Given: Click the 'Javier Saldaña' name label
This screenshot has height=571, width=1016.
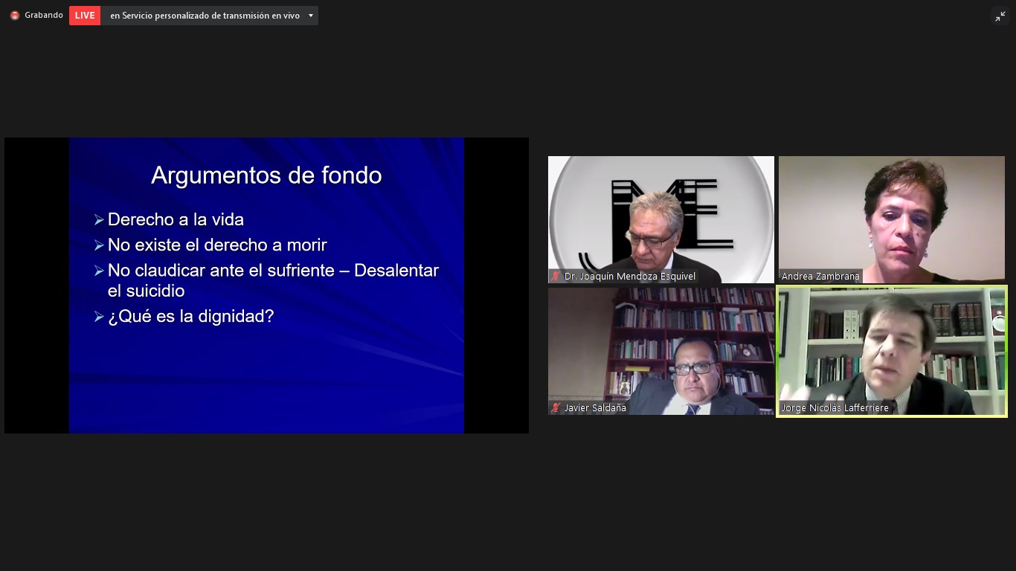Looking at the screenshot, I should 595,408.
